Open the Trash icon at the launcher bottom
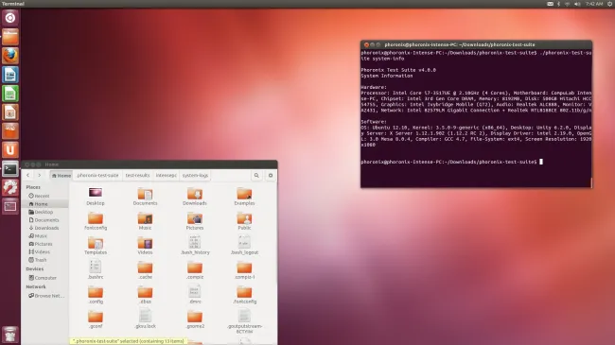Screen dimensions: 615x345 coord(10,335)
